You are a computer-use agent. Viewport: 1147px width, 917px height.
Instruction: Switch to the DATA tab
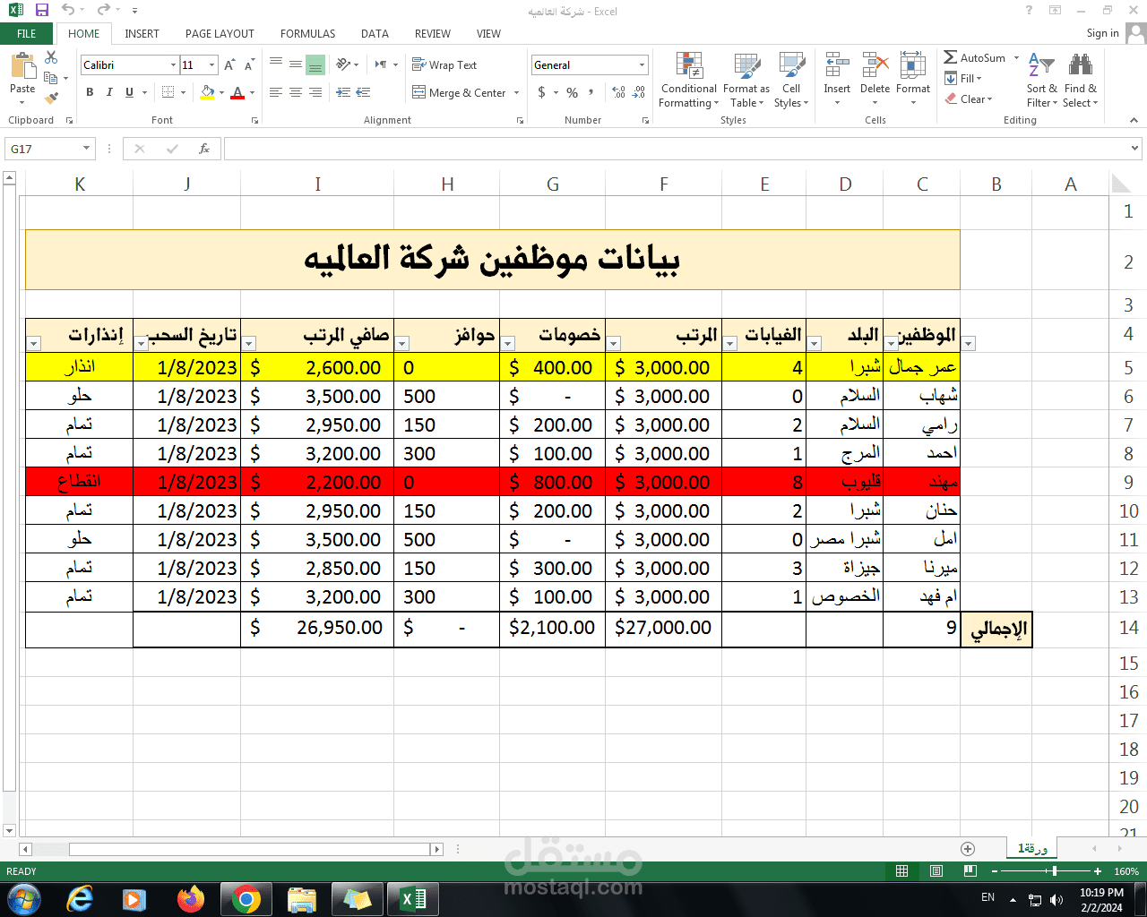[x=375, y=34]
